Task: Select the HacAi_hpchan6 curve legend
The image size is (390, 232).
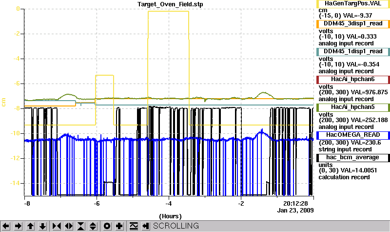Action: (x=353, y=80)
